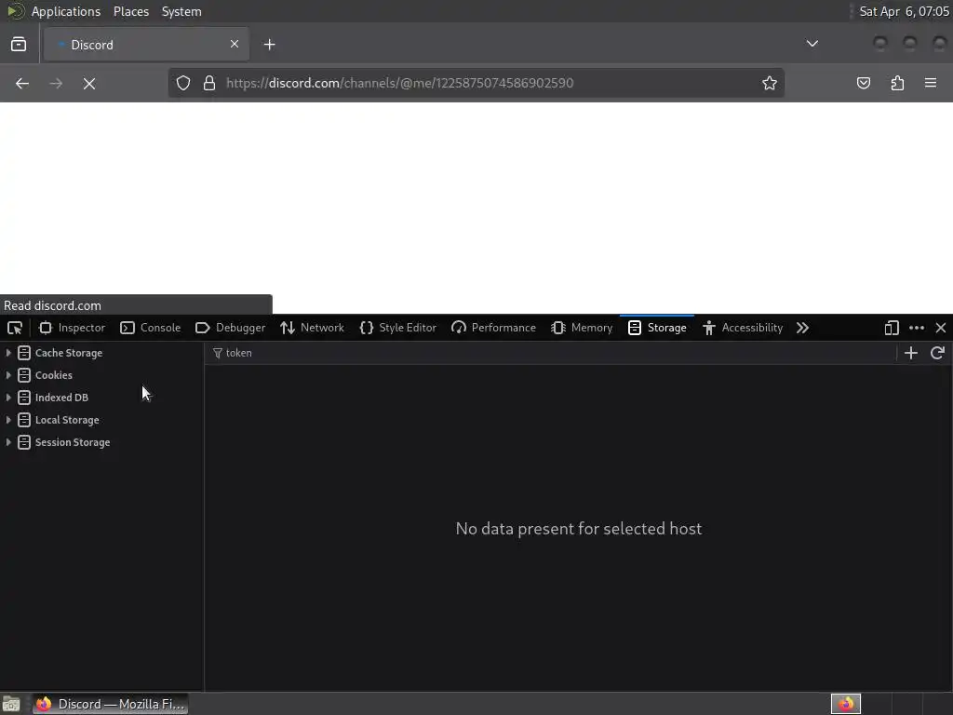The image size is (953, 715).
Task: Open the System menu
Action: pyautogui.click(x=181, y=11)
